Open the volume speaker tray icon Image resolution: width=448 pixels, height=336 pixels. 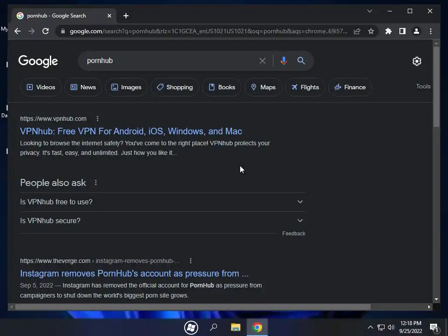[x=391, y=327]
